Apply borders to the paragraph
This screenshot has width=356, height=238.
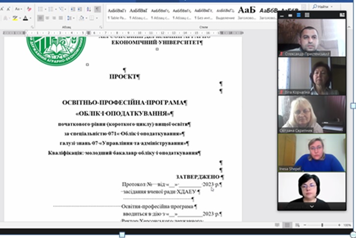click(92, 18)
